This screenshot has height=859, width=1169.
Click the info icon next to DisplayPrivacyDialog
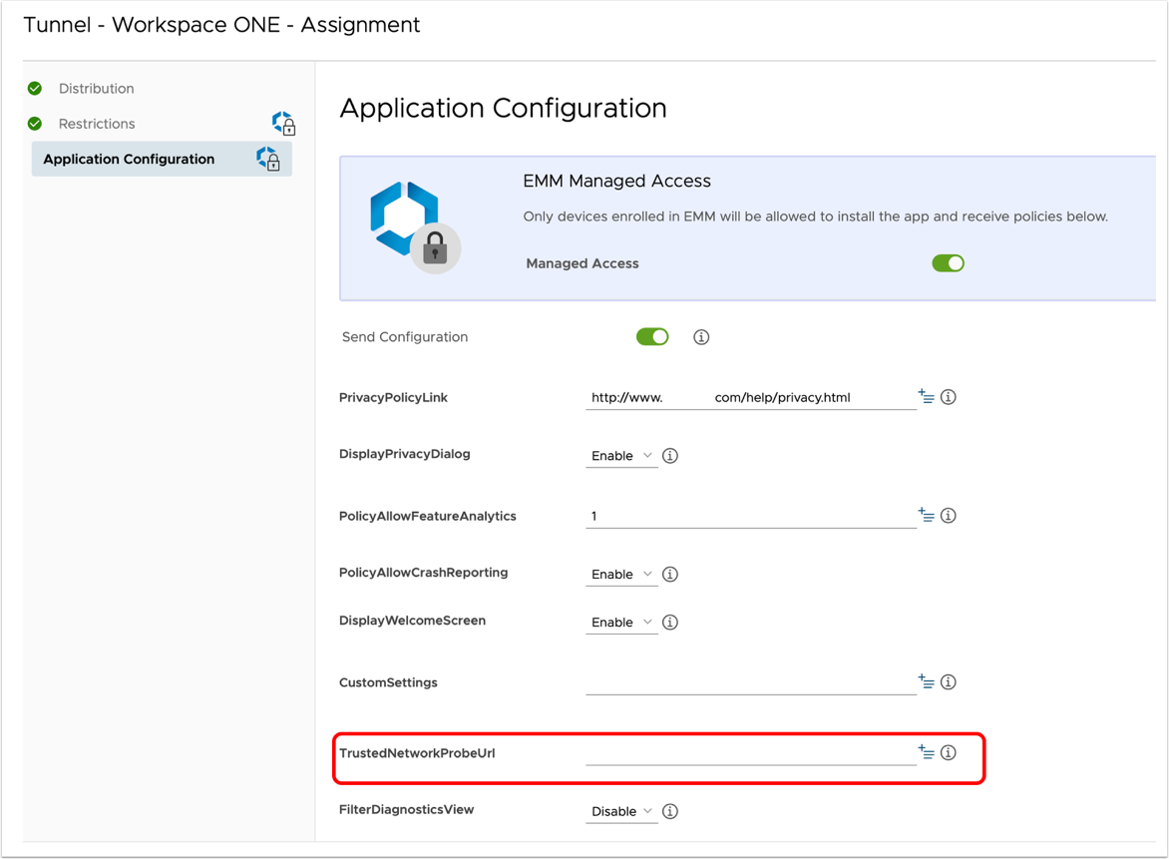point(670,456)
